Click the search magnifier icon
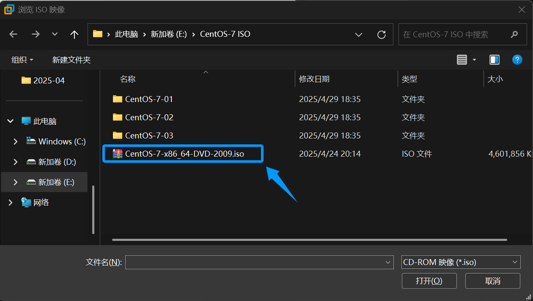The height and width of the screenshot is (301, 533). (x=514, y=34)
